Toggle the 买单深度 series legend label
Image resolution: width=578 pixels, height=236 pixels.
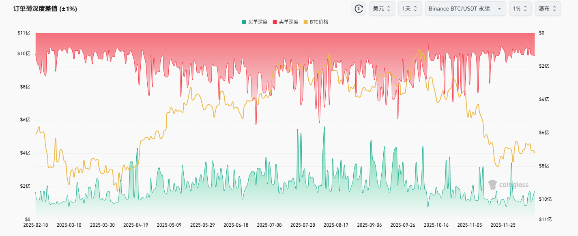(258, 22)
